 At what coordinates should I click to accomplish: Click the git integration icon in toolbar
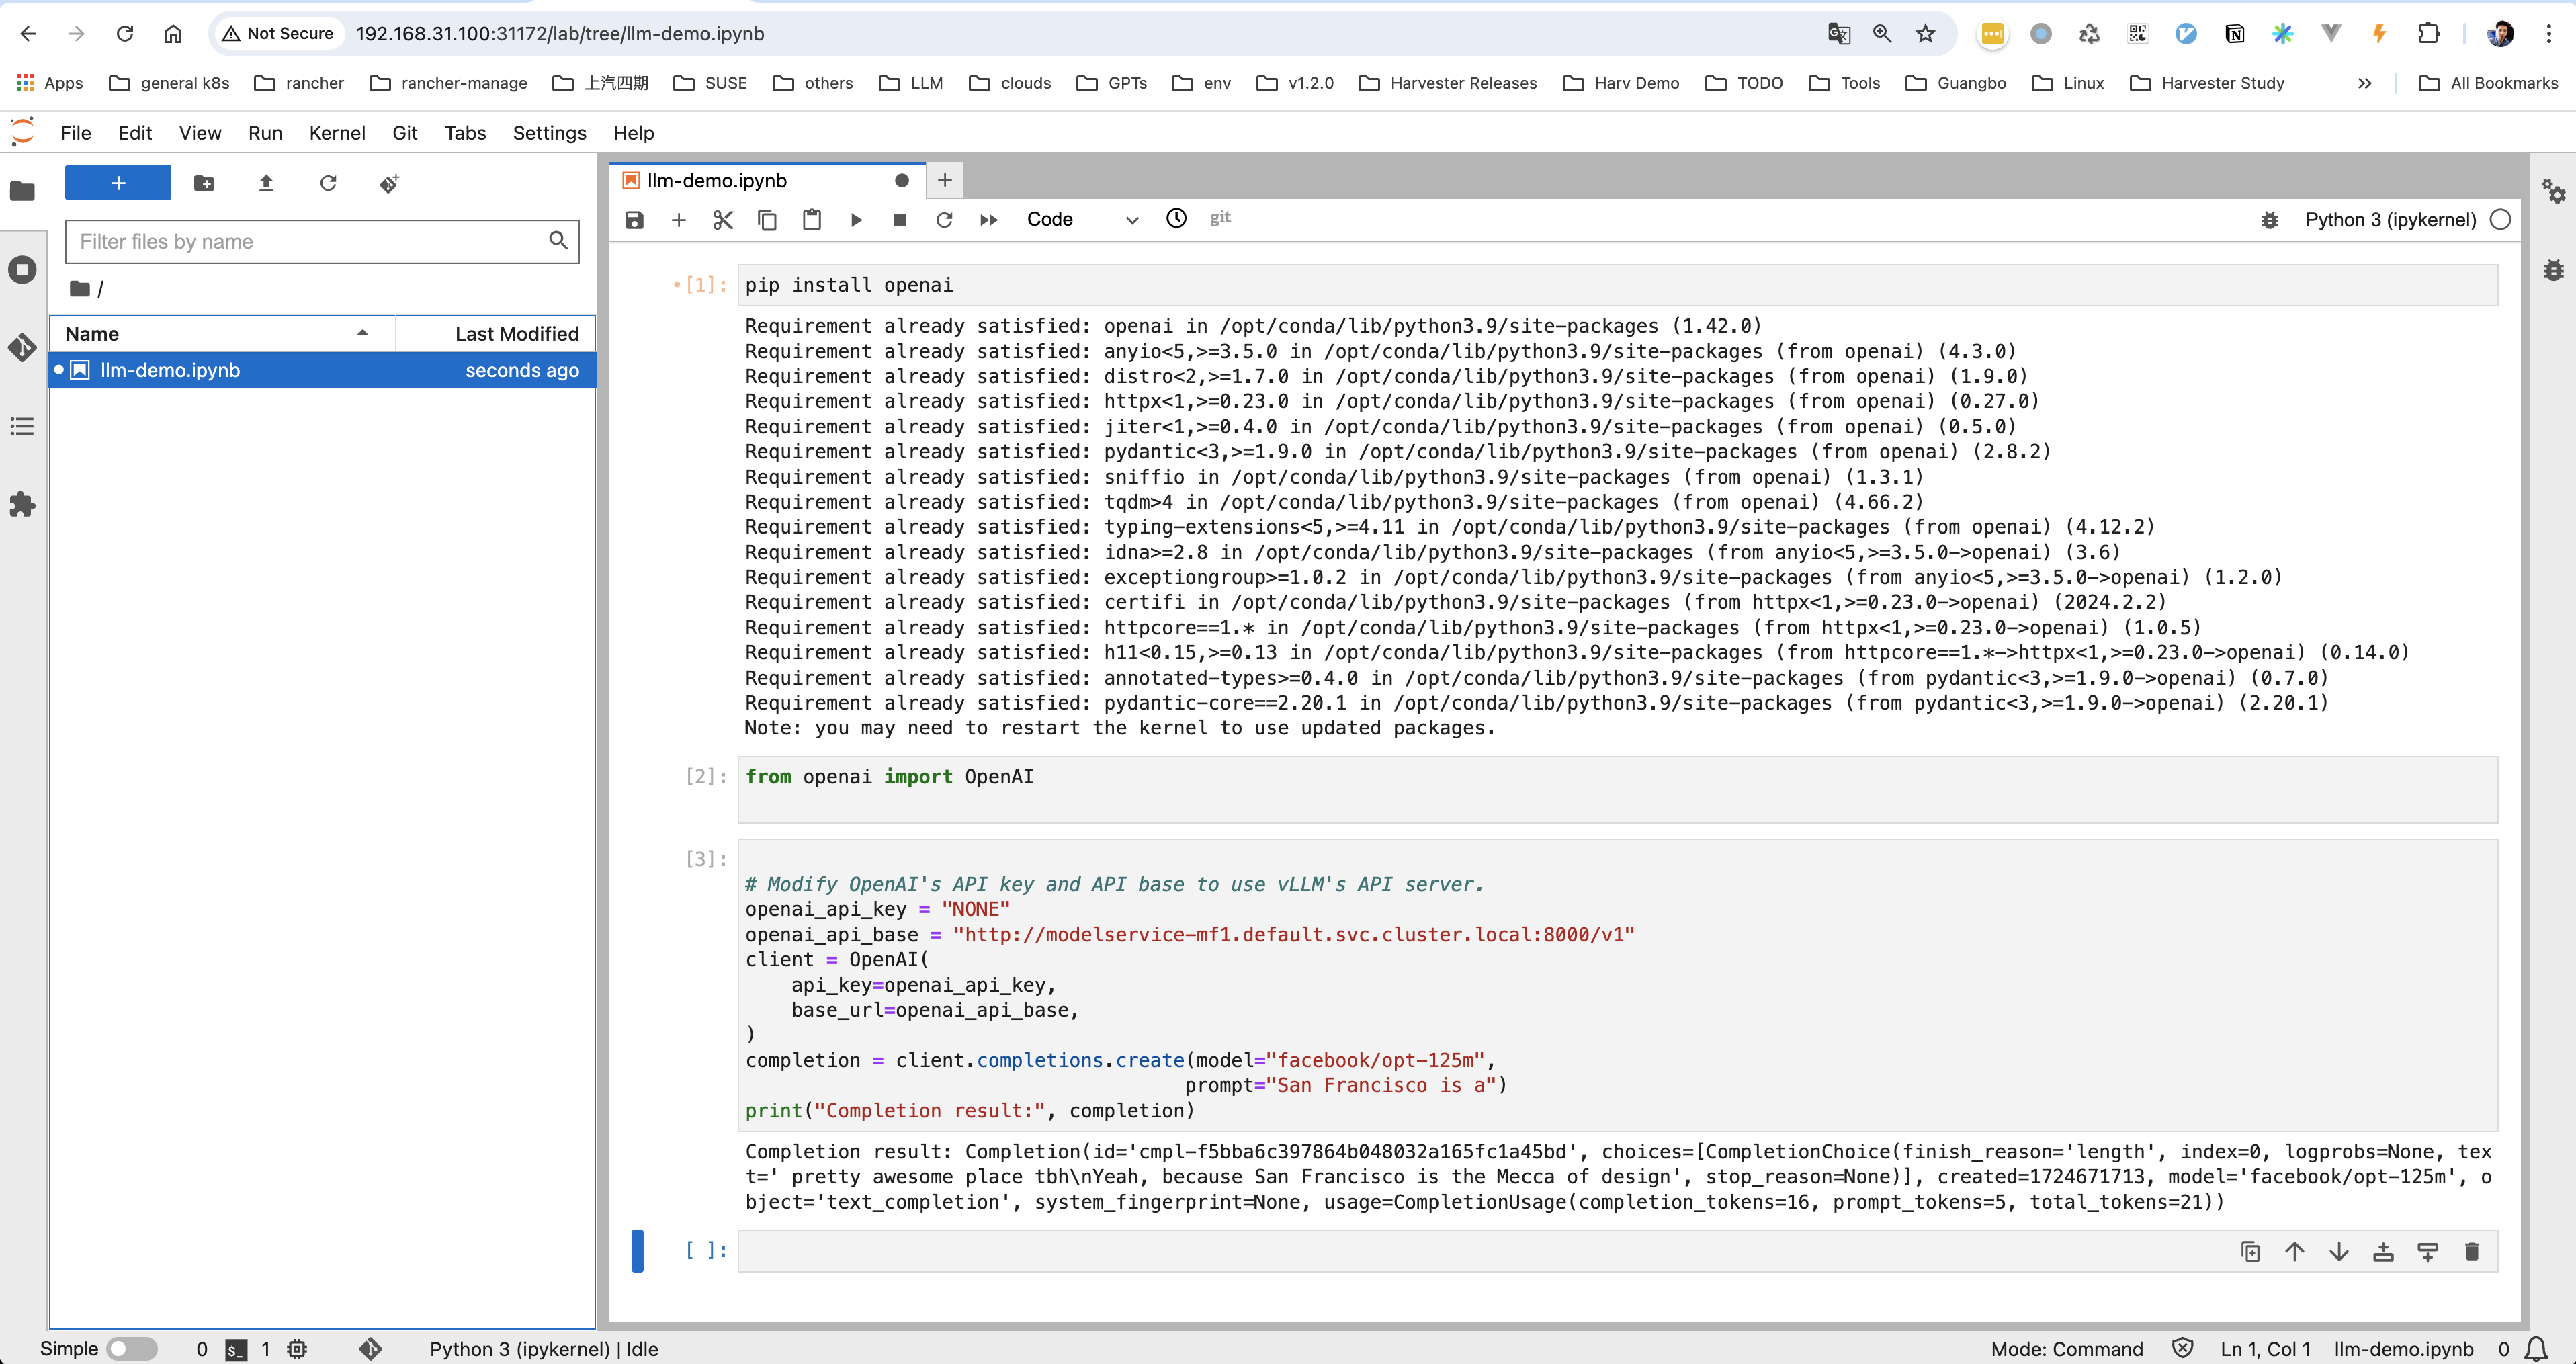pos(1220,218)
